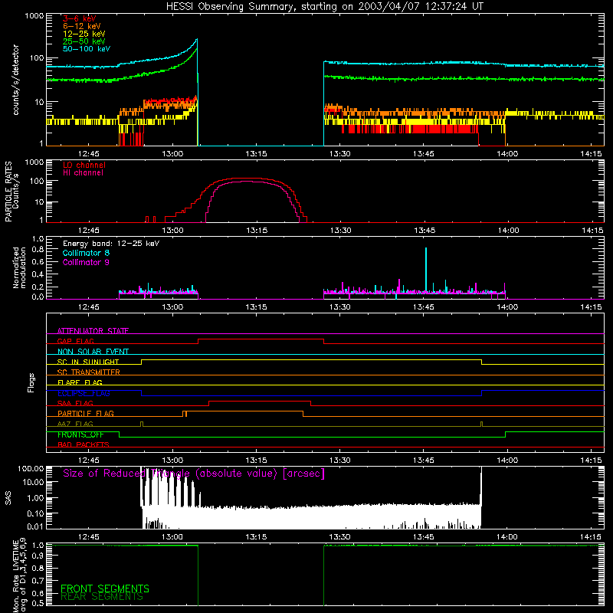
Task: Click the 13:45 tick label under SAS plot
Action: (x=424, y=537)
